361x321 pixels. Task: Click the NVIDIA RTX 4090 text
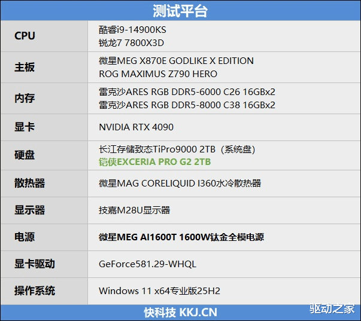pyautogui.click(x=136, y=127)
